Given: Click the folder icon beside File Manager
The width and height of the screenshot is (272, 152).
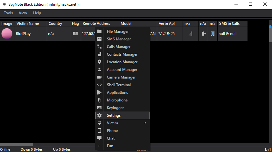Looking at the screenshot, I should click(100, 31).
